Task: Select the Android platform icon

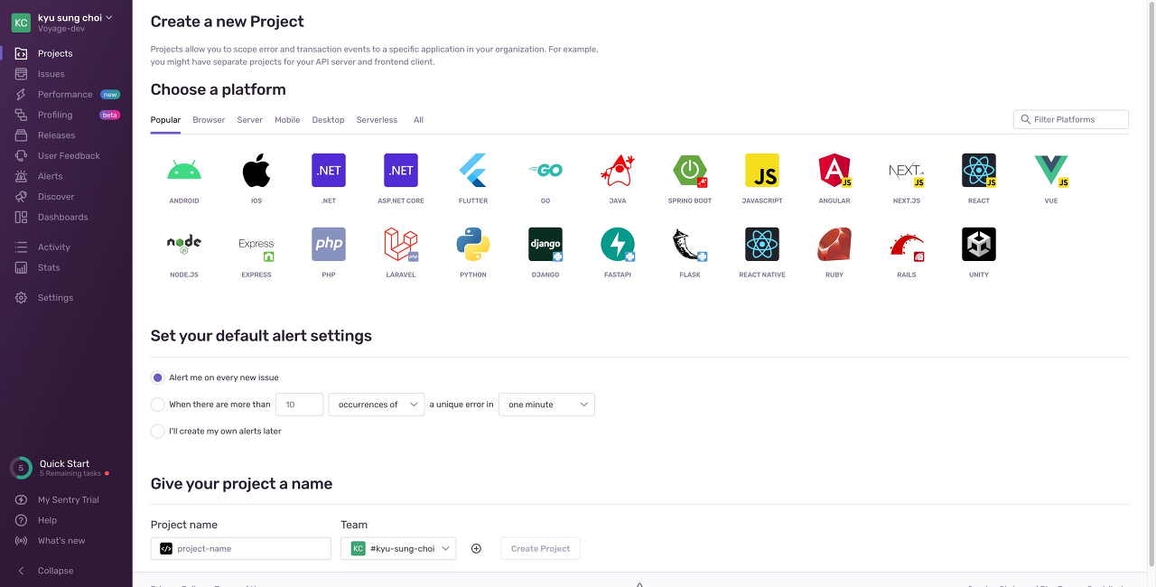Action: (x=184, y=170)
